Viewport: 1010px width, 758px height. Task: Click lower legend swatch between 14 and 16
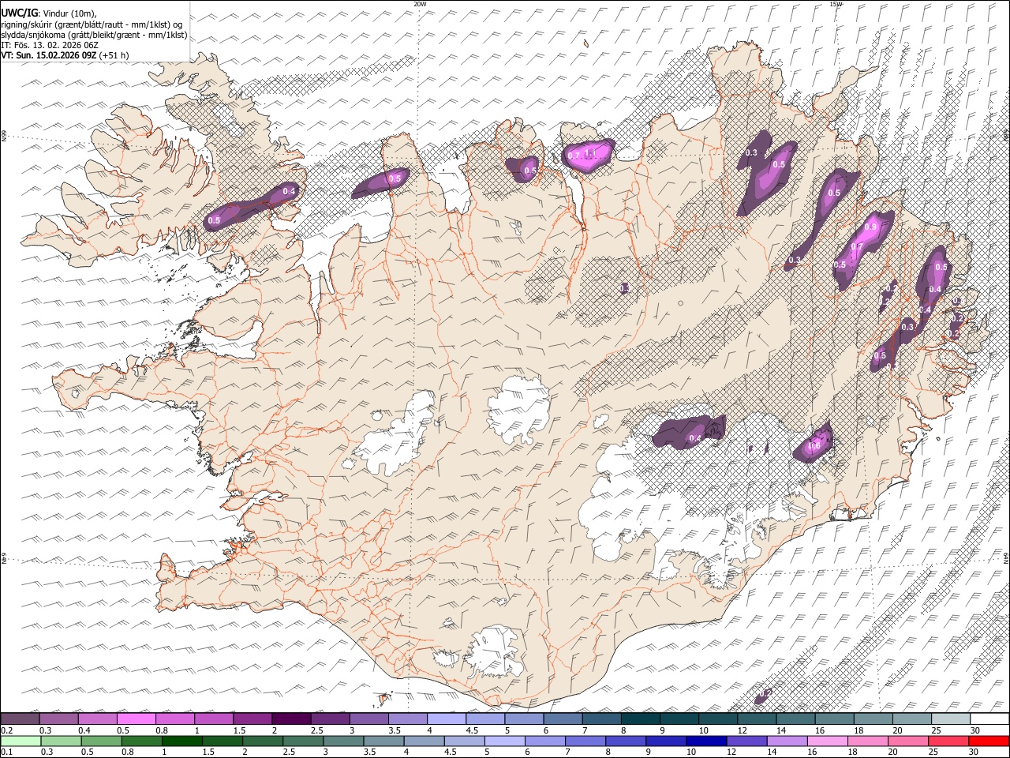point(787,741)
